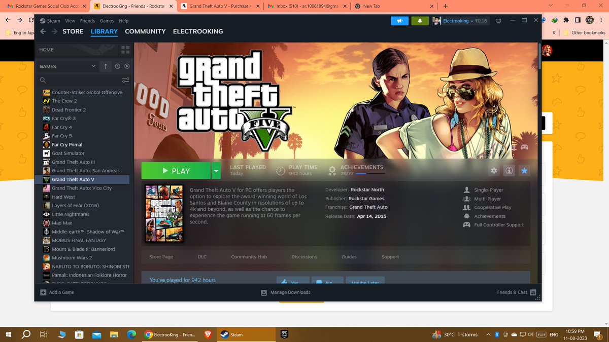Select Grand Theft Auto: Vice City
The height and width of the screenshot is (342, 609).
[82, 188]
